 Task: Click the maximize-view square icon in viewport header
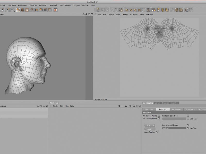91,14
